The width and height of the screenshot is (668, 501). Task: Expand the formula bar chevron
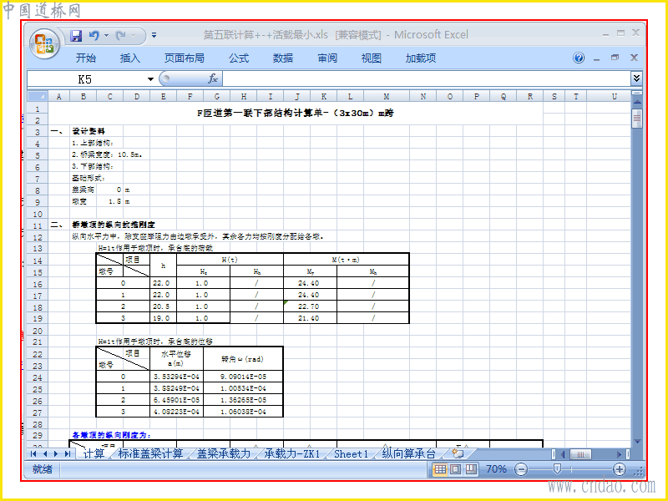pyautogui.click(x=636, y=78)
